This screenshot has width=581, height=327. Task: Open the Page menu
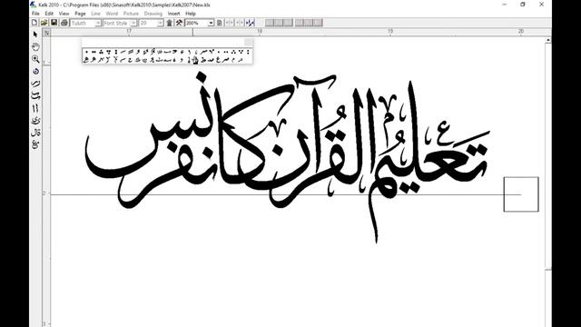tap(80, 14)
